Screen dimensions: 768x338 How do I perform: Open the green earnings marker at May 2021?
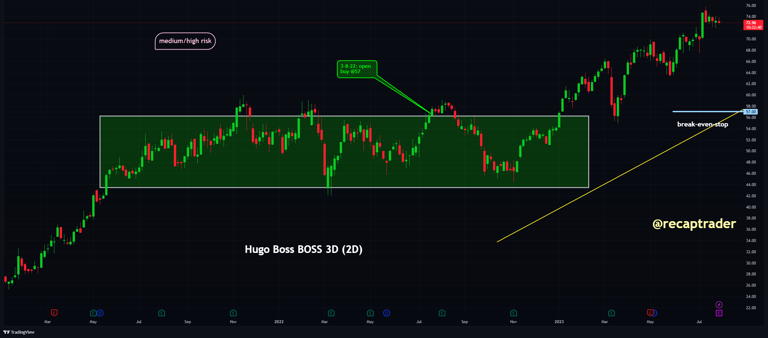point(93,313)
